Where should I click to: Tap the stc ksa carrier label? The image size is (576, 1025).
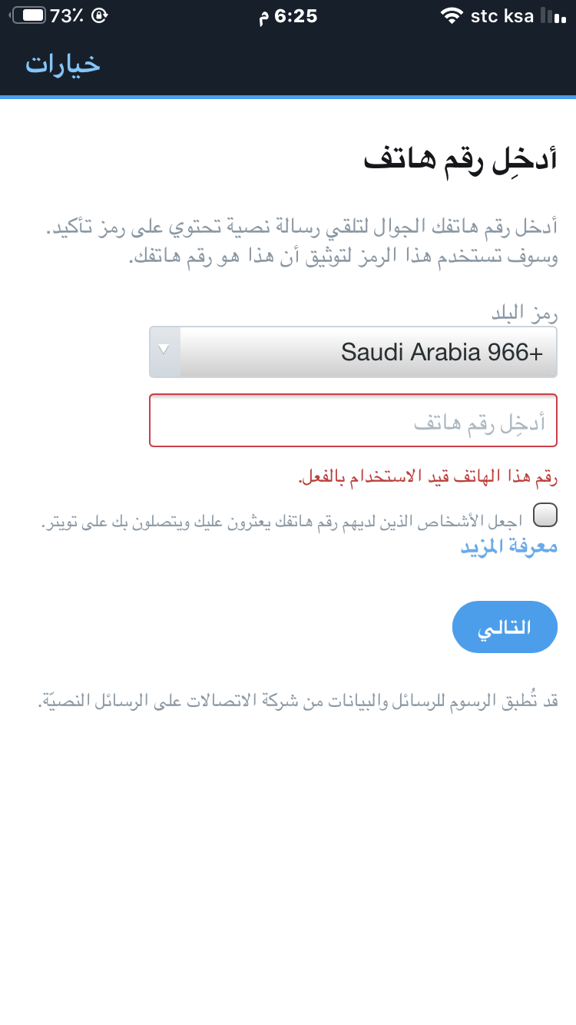(502, 16)
